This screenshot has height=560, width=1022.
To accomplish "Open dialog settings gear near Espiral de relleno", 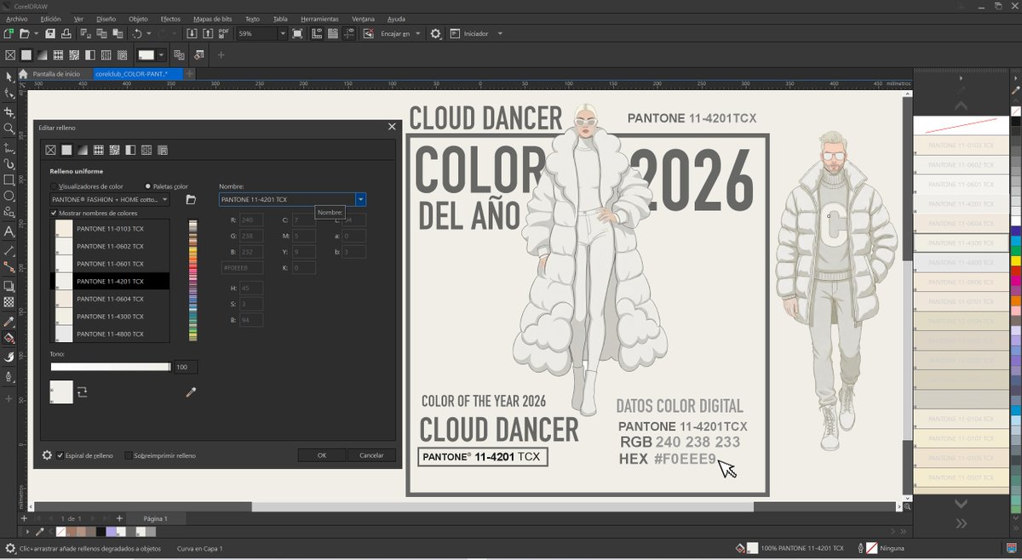I will pos(48,455).
